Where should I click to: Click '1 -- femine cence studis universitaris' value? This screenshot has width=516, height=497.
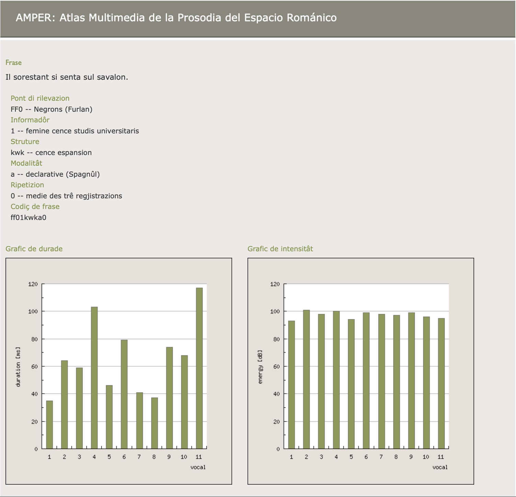click(x=75, y=131)
